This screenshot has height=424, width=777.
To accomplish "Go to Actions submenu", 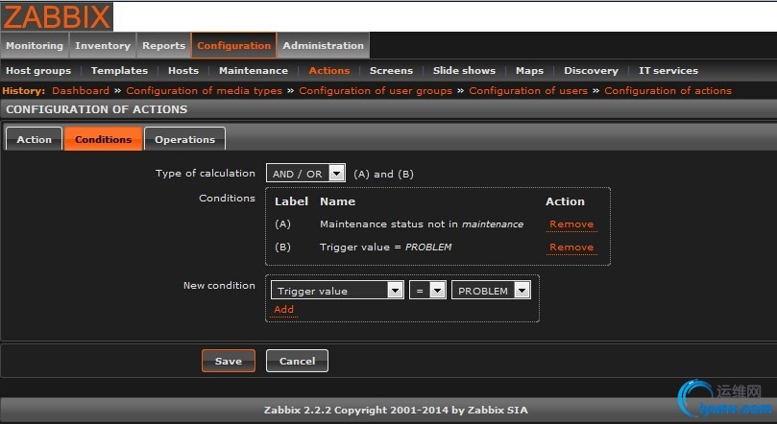I will click(x=329, y=71).
